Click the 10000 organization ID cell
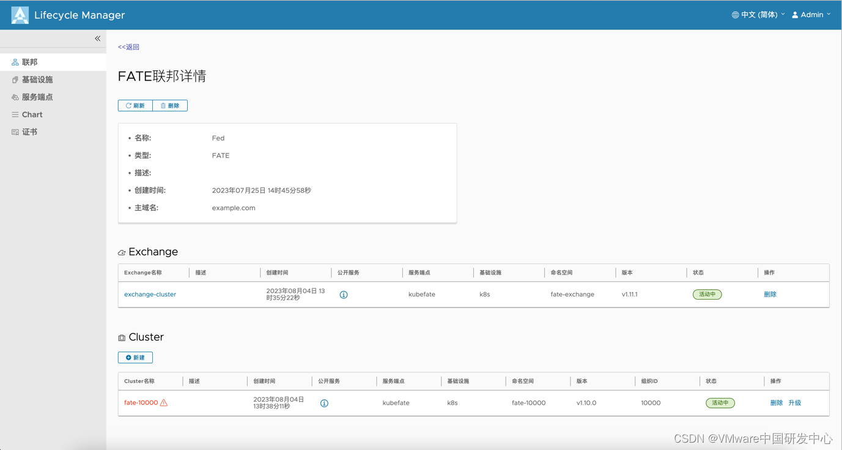Screen dimensions: 842x450 tap(651, 403)
